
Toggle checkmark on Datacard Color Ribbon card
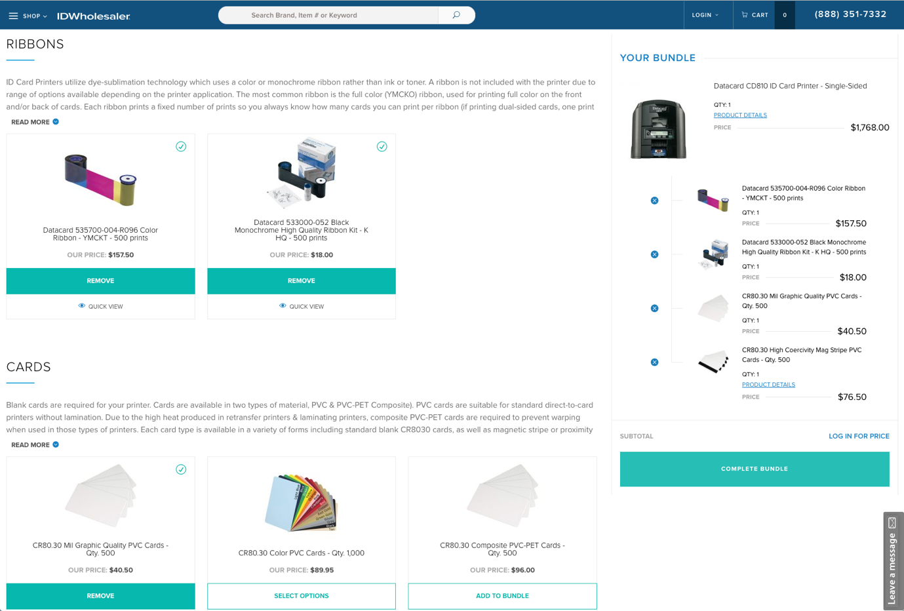tap(181, 146)
